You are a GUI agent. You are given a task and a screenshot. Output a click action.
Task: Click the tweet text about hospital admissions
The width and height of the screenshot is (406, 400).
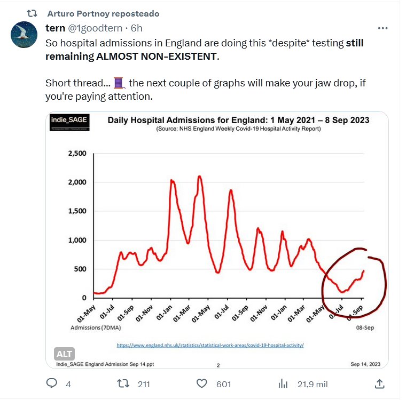[203, 50]
